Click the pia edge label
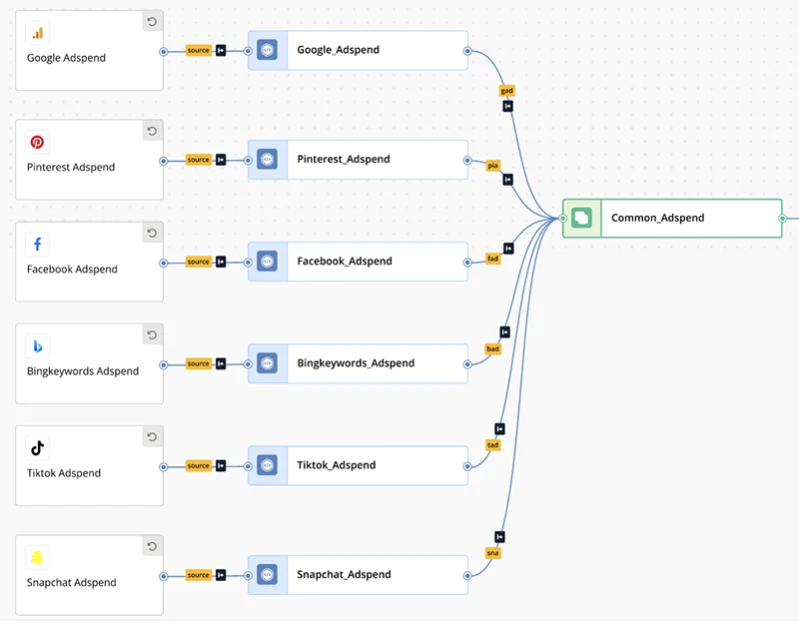The width and height of the screenshot is (799, 624). (492, 166)
